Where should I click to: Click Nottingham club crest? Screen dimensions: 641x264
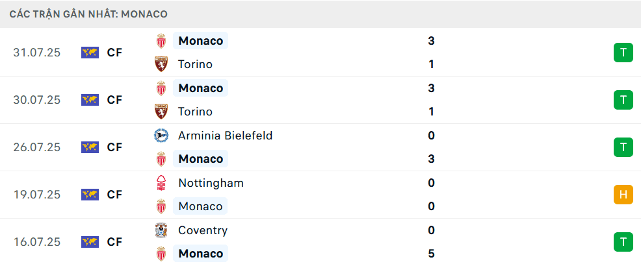click(161, 183)
